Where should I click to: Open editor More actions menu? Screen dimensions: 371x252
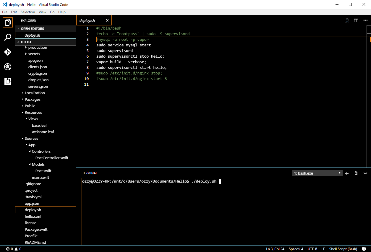tap(365, 20)
